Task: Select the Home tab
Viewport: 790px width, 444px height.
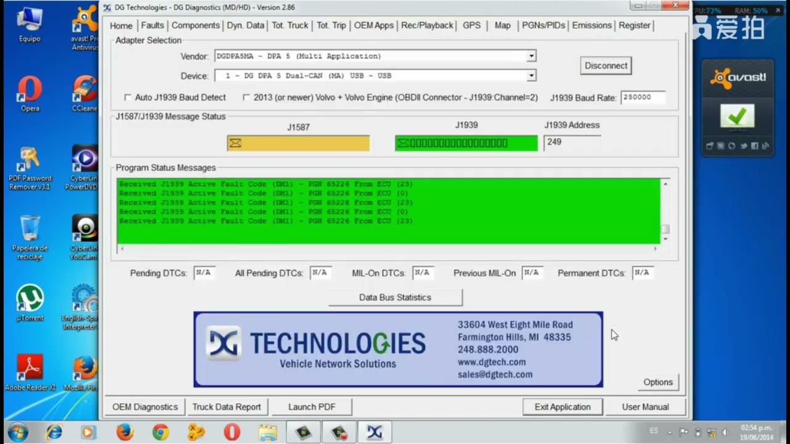Action: click(121, 25)
